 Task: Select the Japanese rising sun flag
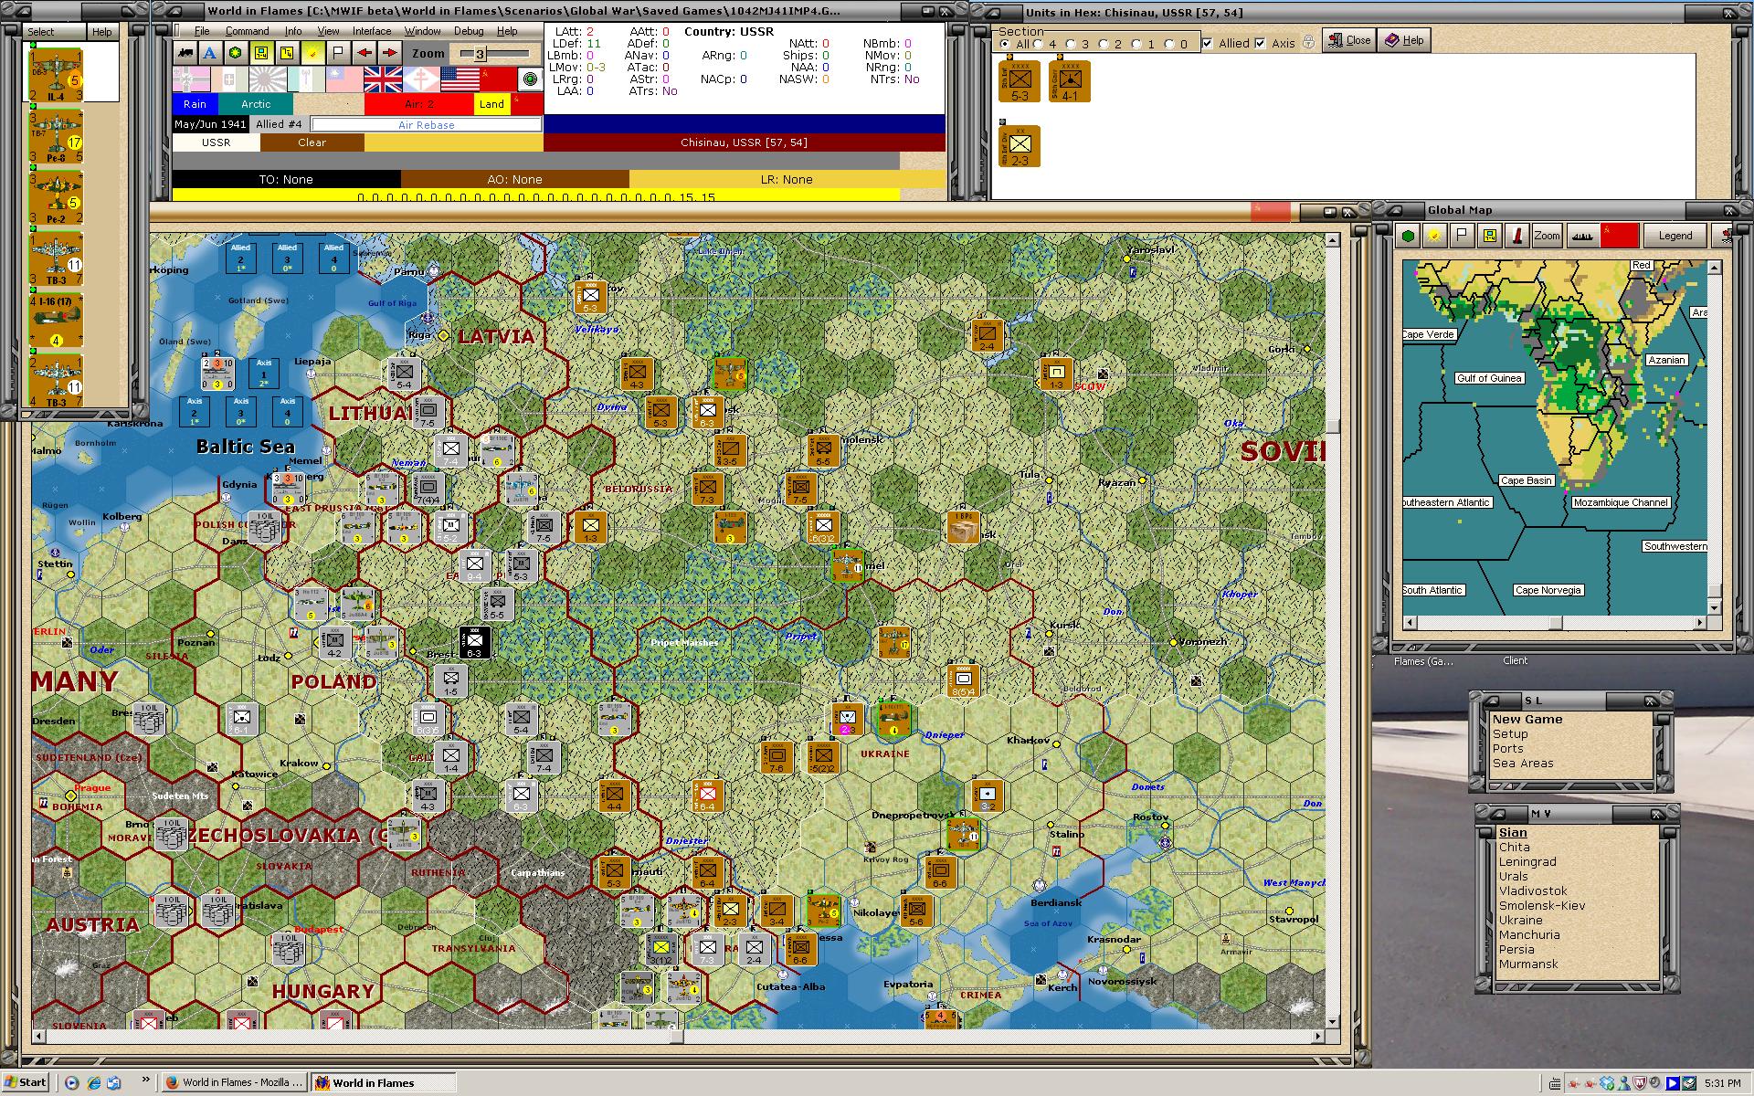(x=268, y=79)
